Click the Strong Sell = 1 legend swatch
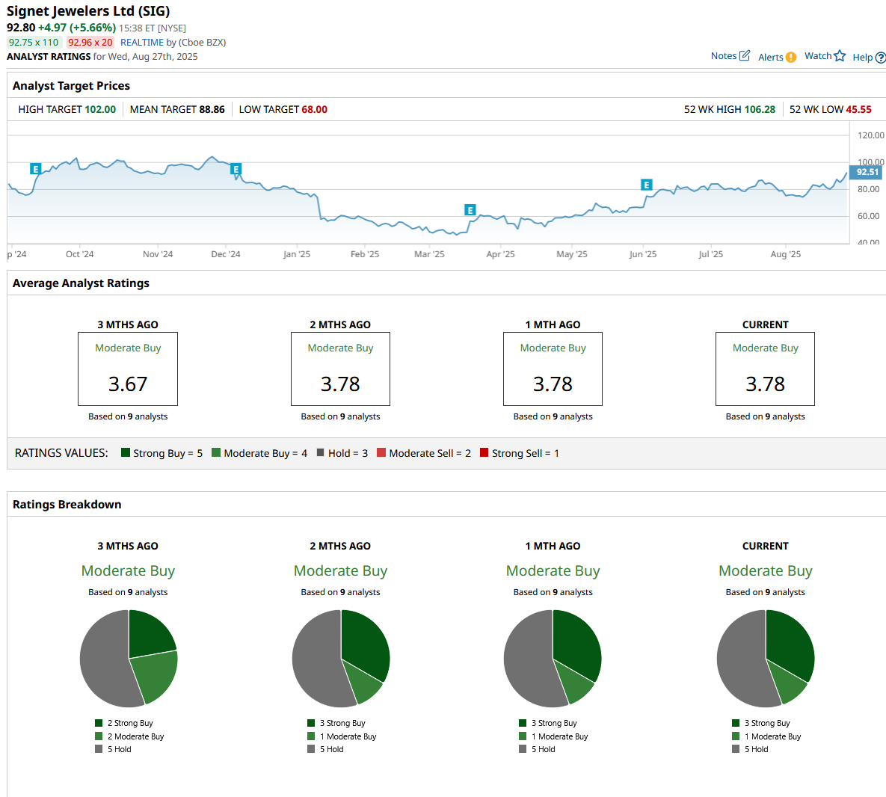The height and width of the screenshot is (797, 886). (x=484, y=452)
